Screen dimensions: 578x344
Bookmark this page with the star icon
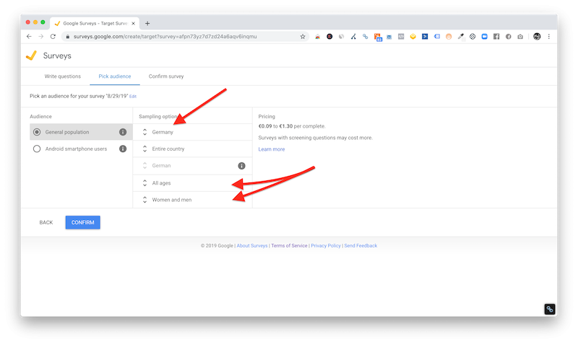pos(303,37)
